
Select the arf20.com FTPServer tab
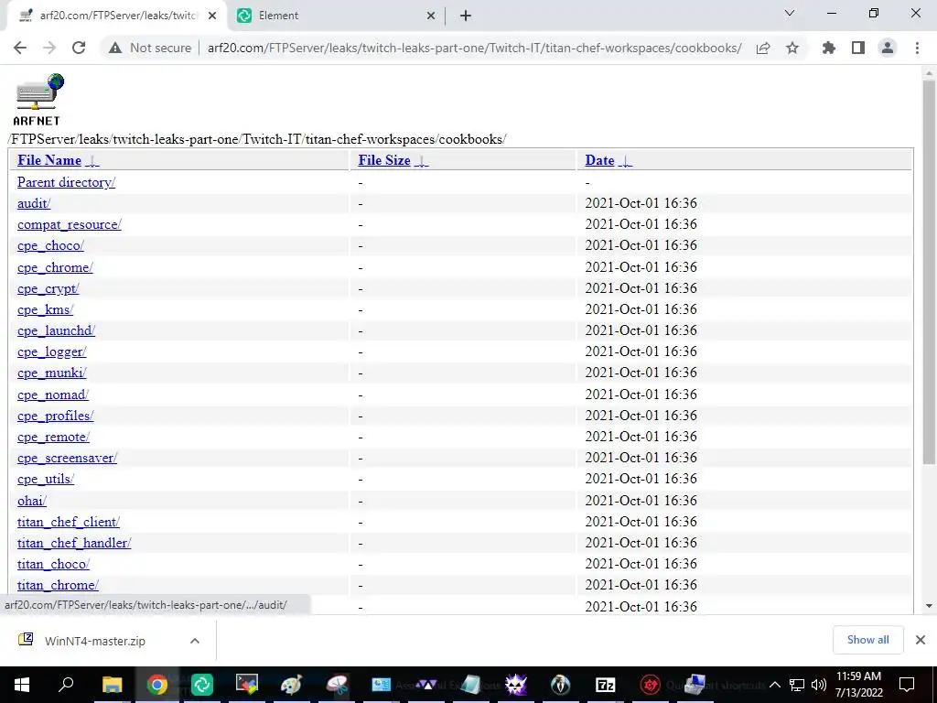(x=118, y=16)
